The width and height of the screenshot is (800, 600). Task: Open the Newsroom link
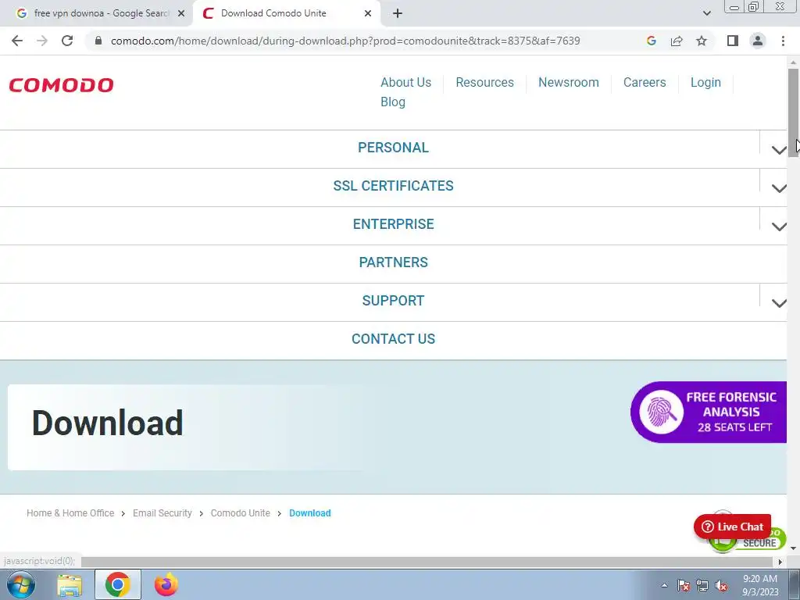pyautogui.click(x=569, y=82)
